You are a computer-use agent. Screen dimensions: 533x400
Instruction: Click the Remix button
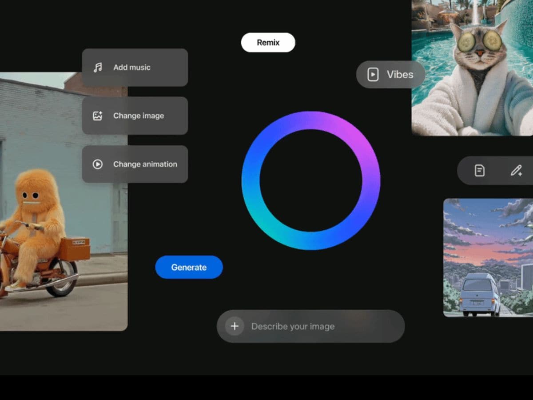click(x=268, y=43)
